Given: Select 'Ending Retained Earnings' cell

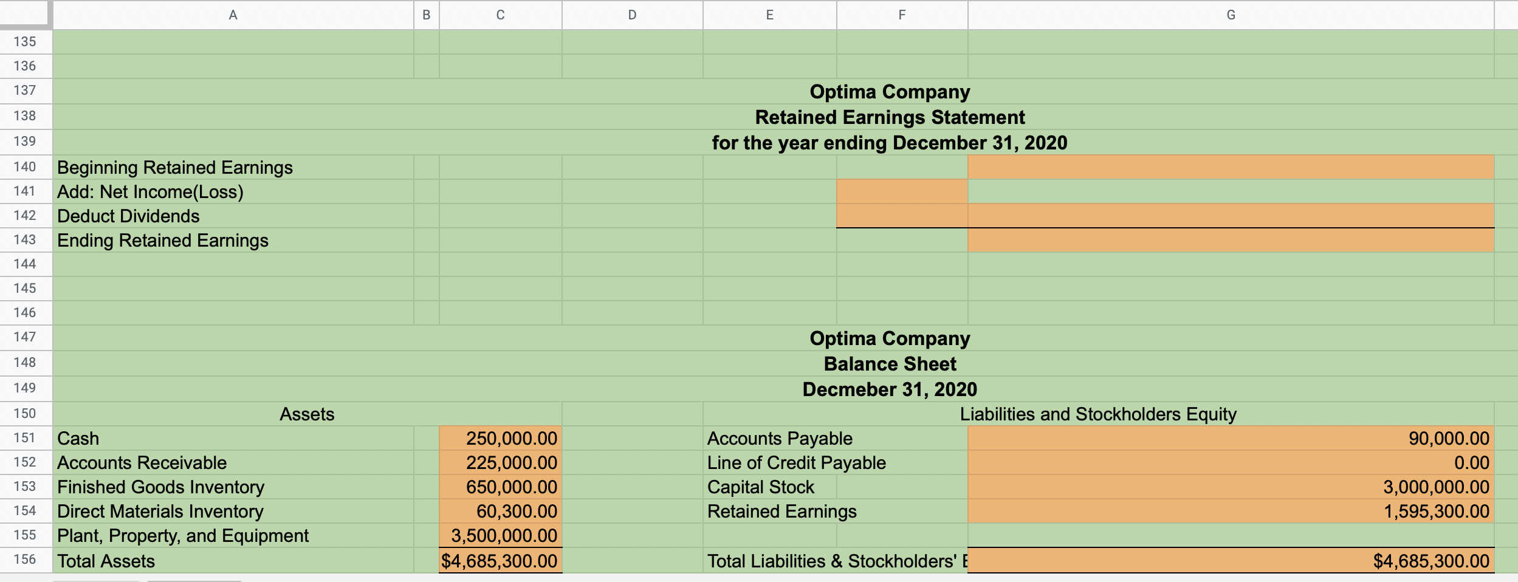Looking at the screenshot, I should (x=233, y=240).
